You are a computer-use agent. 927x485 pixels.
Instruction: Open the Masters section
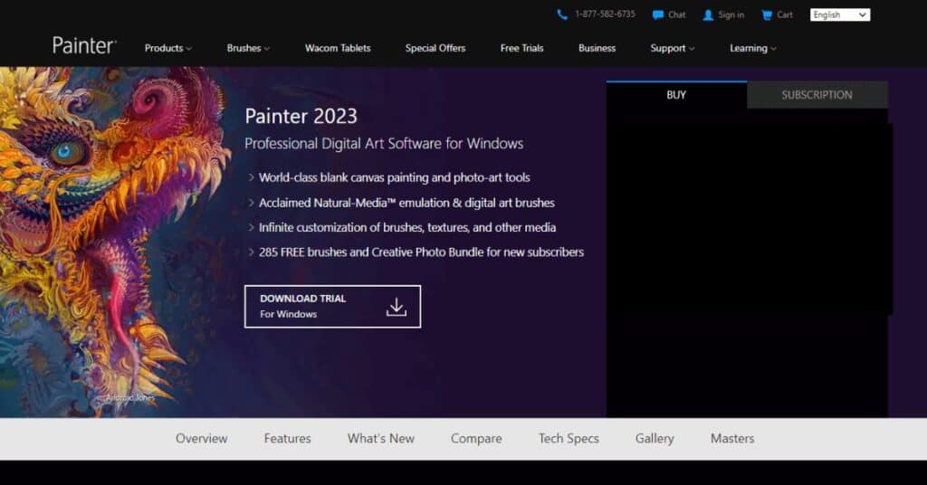(x=731, y=439)
